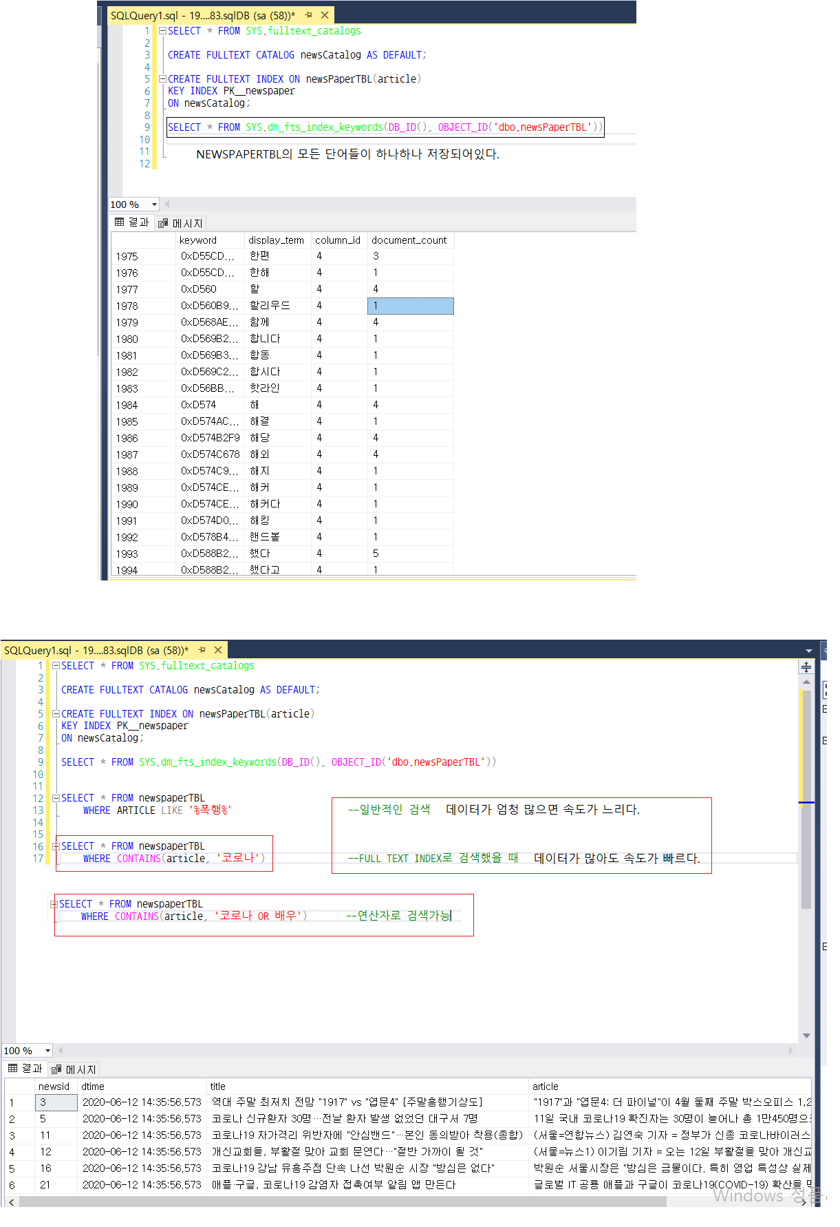Open the 100 % zoom dropdown in keyword window
Screen dimensions: 840x1227
point(154,204)
